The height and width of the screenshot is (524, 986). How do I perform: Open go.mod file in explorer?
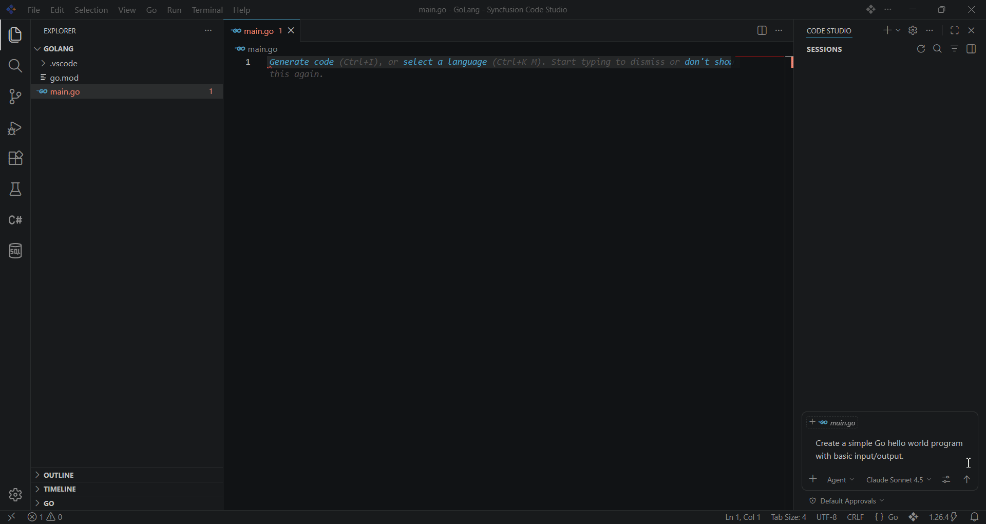coord(127,78)
